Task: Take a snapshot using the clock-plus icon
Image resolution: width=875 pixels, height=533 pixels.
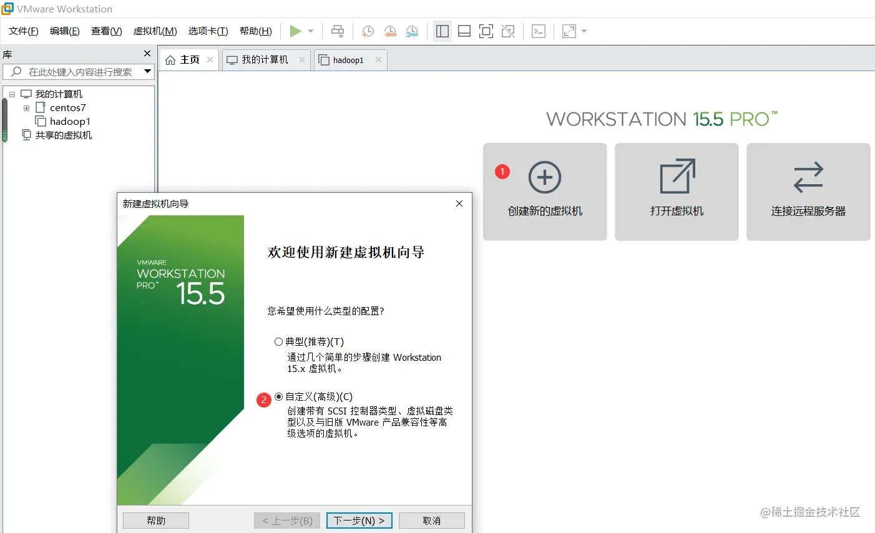Action: pyautogui.click(x=368, y=31)
